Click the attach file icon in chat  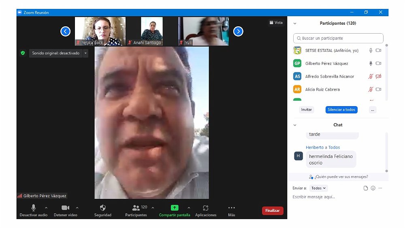(x=366, y=188)
